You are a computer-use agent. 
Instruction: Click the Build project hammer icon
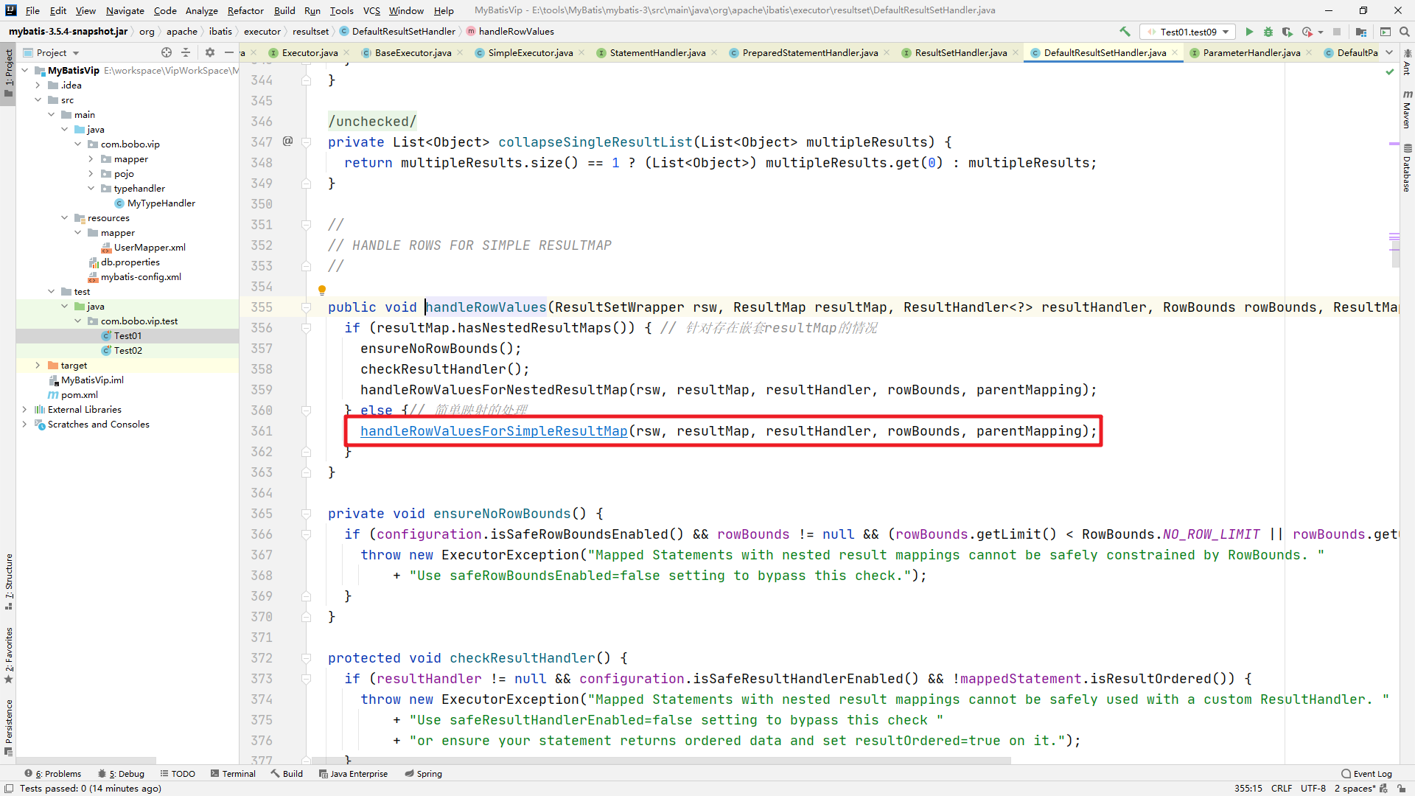pos(1125,32)
